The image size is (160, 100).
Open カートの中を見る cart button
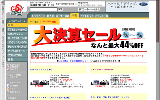[89, 9]
